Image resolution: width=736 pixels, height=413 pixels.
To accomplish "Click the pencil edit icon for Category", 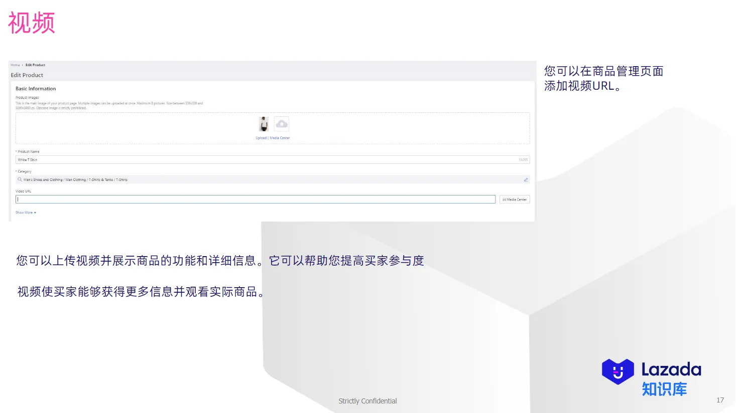I will [526, 179].
